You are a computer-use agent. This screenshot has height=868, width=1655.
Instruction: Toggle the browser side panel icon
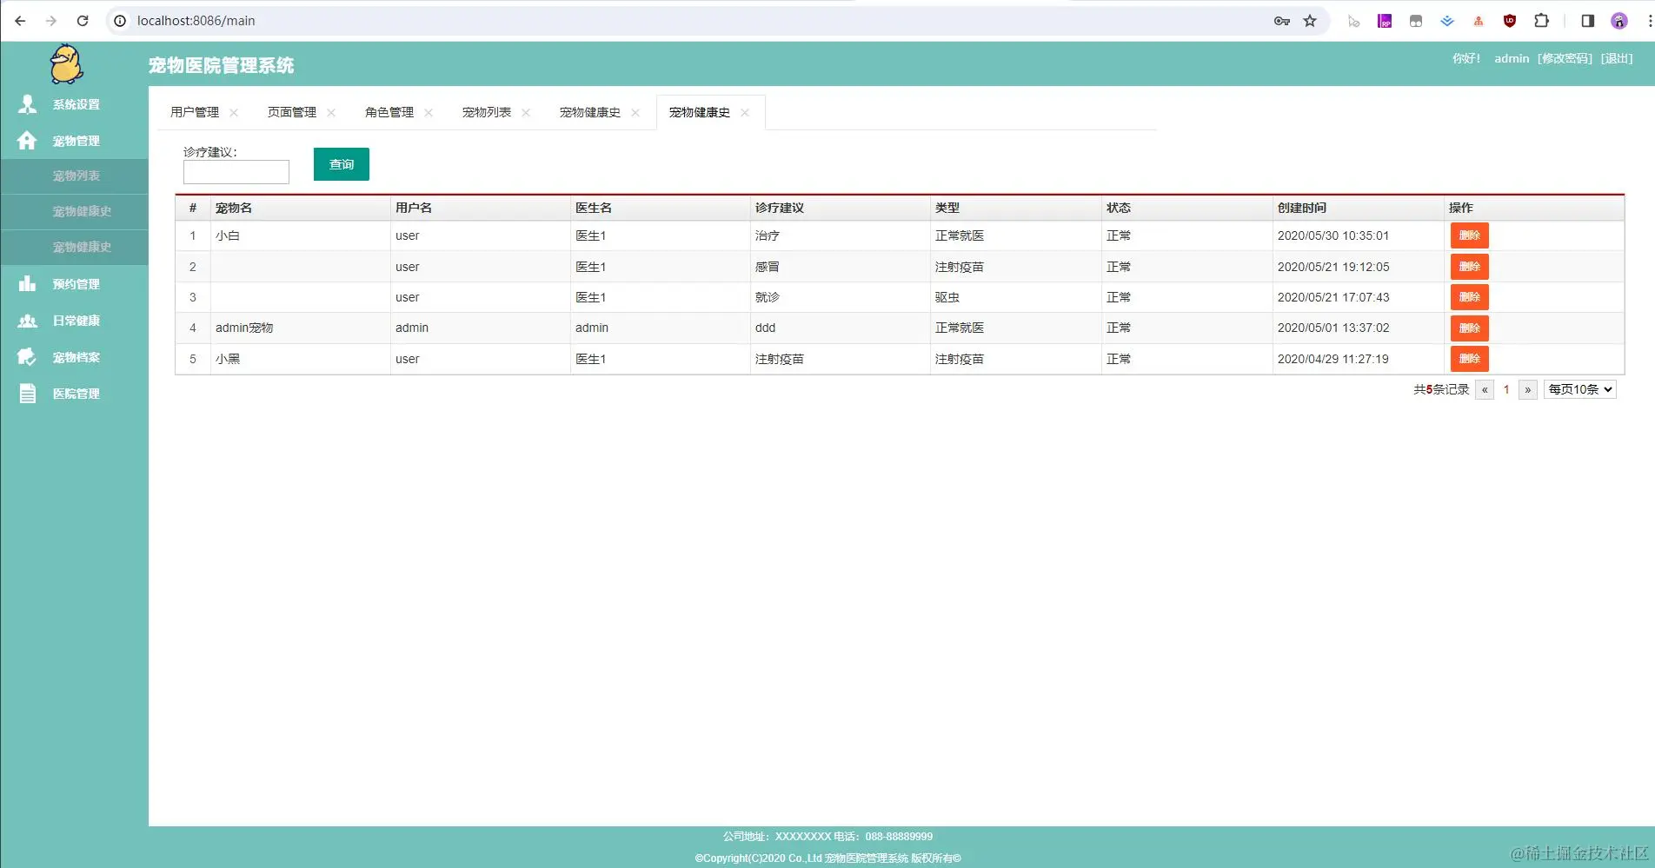click(1588, 21)
